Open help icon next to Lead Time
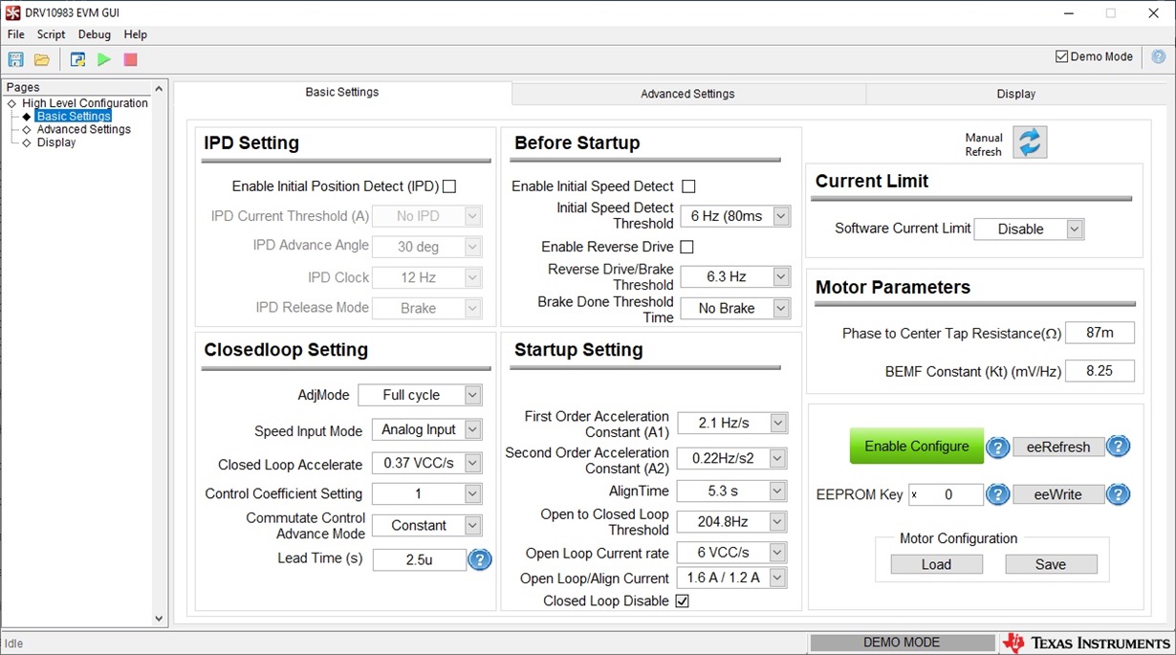 [x=480, y=559]
